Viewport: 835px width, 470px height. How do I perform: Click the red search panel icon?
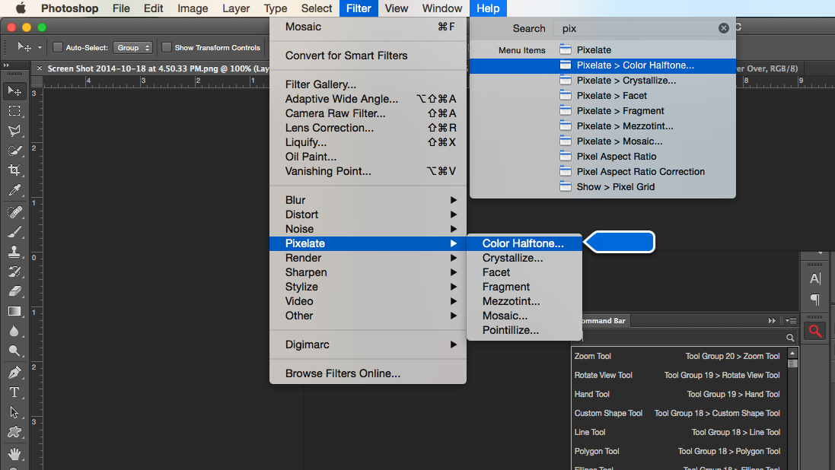click(x=814, y=331)
